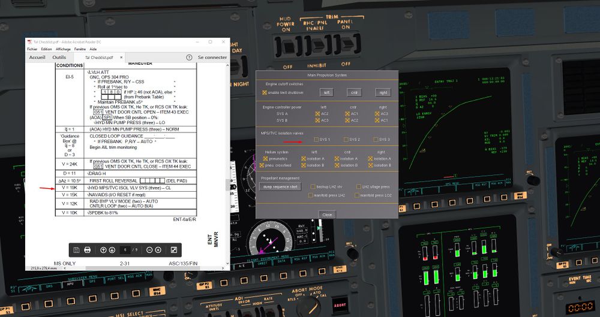Toggle left engine helium isolation A
This screenshot has width=600, height=317.
304,158
